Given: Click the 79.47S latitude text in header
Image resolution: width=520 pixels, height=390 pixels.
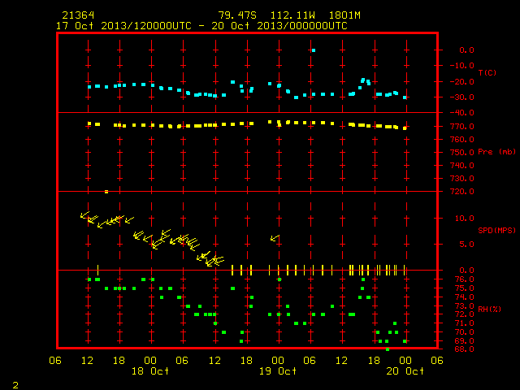Looking at the screenshot, I should tap(237, 15).
